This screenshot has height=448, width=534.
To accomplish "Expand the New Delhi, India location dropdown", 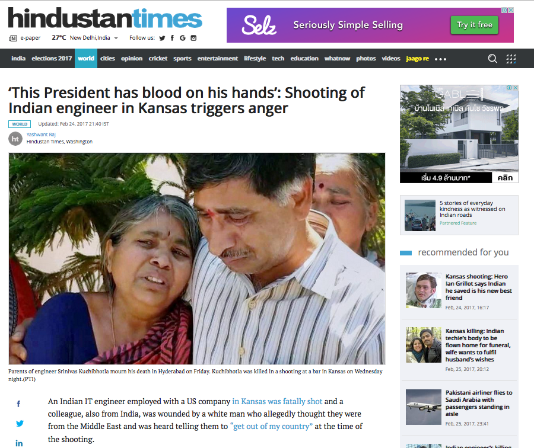I will 116,38.
